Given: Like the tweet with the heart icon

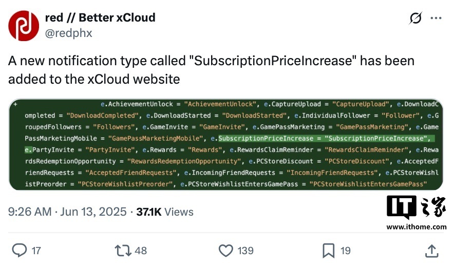Looking at the screenshot, I should (226, 250).
